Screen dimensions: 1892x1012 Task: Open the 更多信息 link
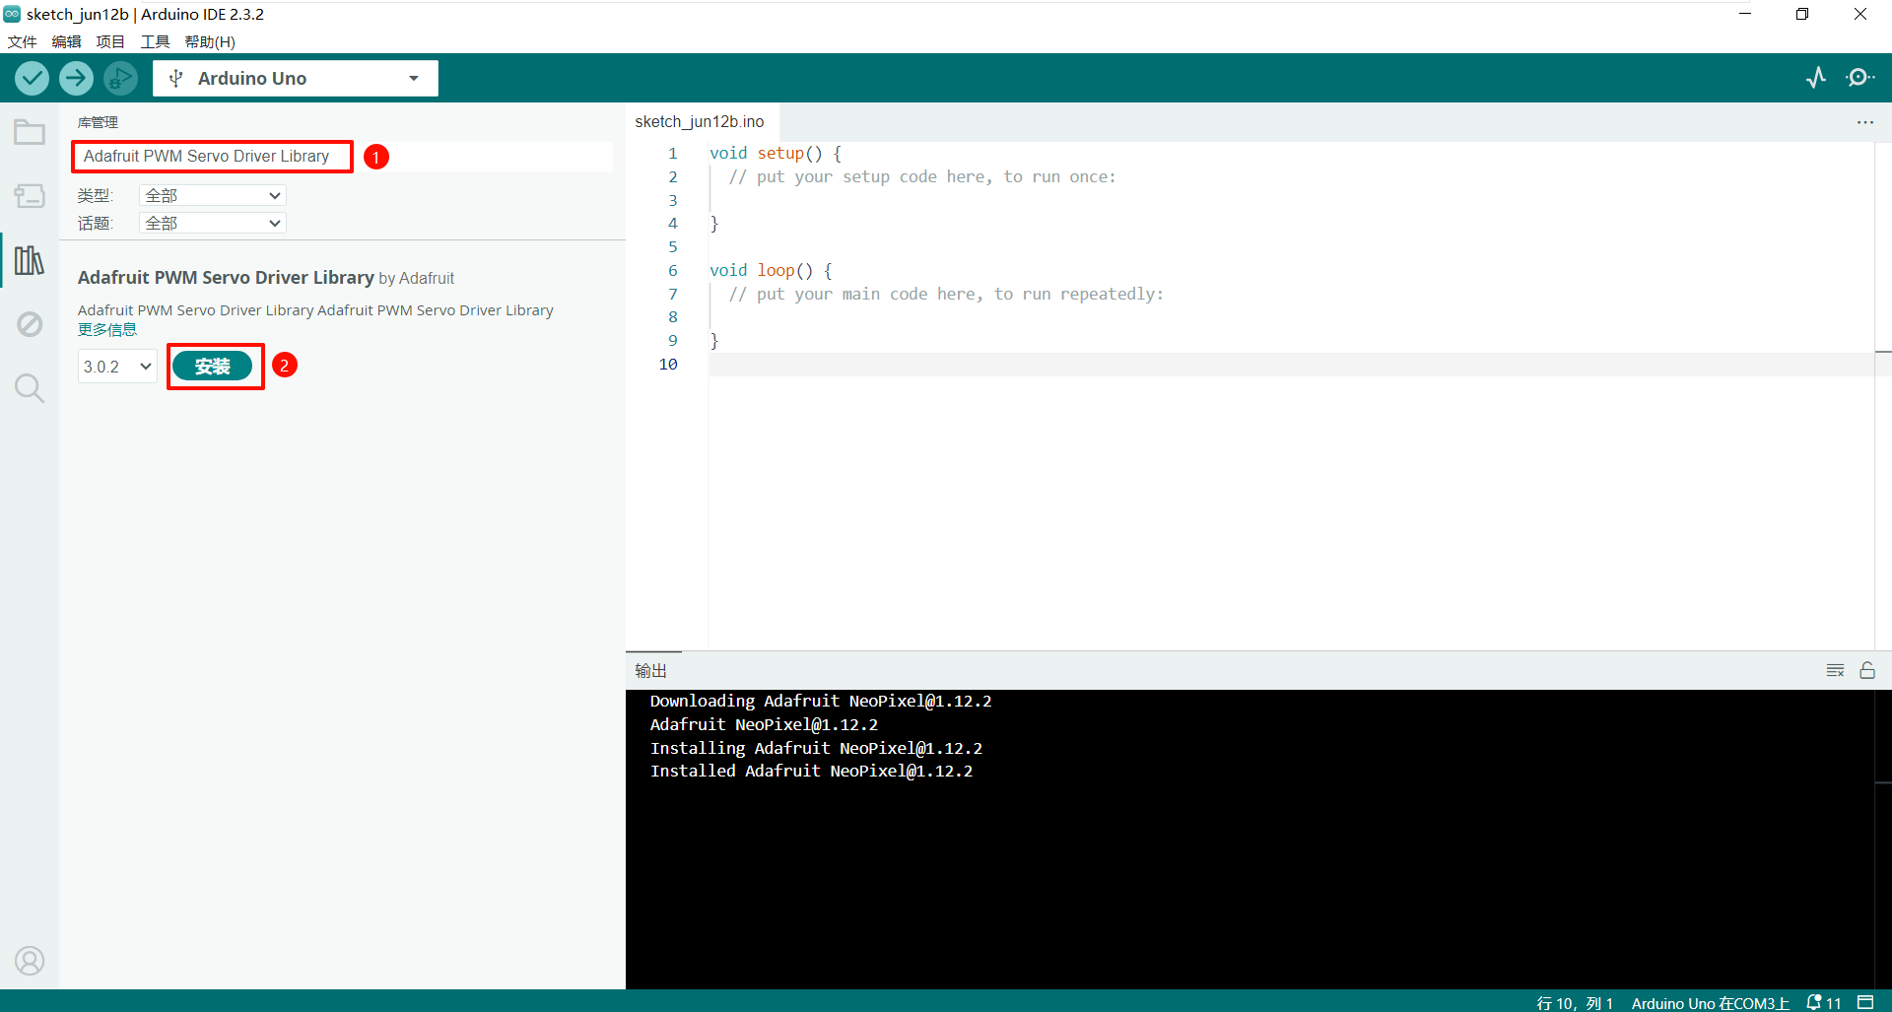point(107,329)
